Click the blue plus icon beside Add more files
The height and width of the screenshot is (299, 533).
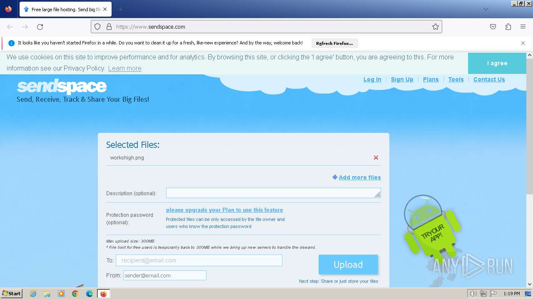[335, 177]
